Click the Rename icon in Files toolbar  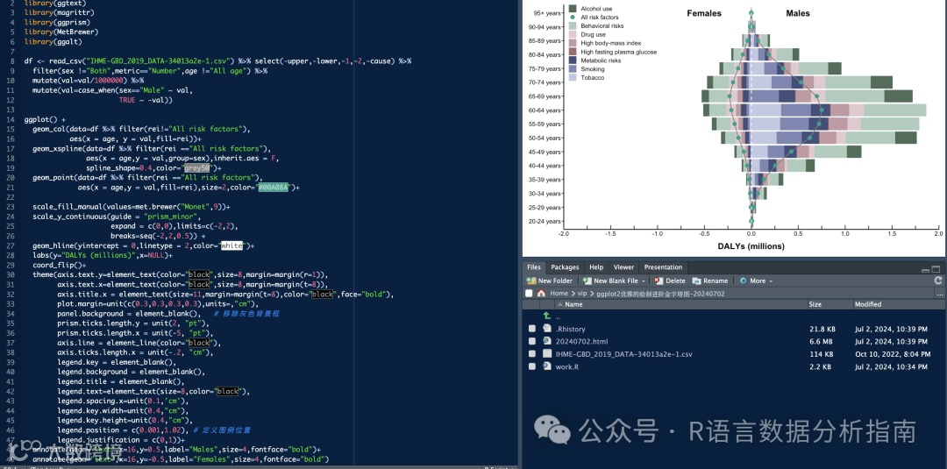[x=696, y=281]
